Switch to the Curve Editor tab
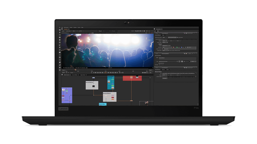Image resolution: width=257 pixels, height=144 pixels. [x=75, y=75]
